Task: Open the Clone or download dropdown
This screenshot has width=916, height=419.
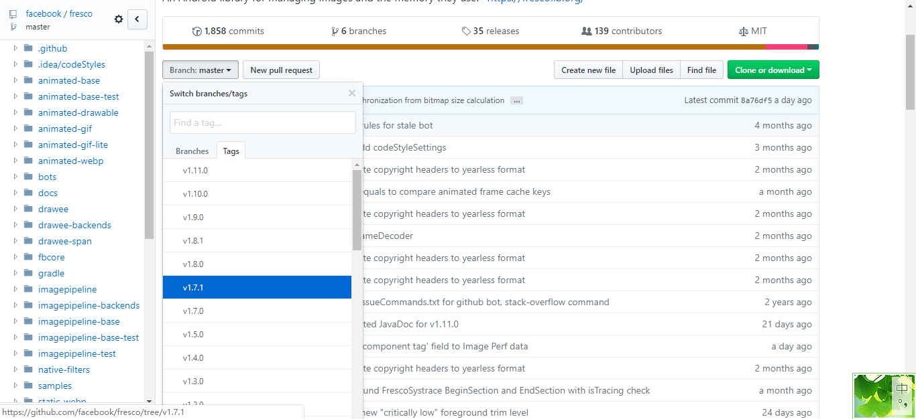Action: [773, 70]
